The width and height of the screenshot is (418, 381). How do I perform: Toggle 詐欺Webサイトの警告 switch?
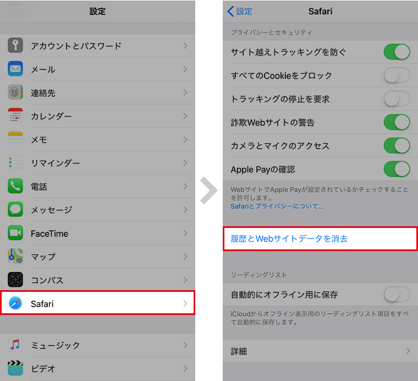397,122
